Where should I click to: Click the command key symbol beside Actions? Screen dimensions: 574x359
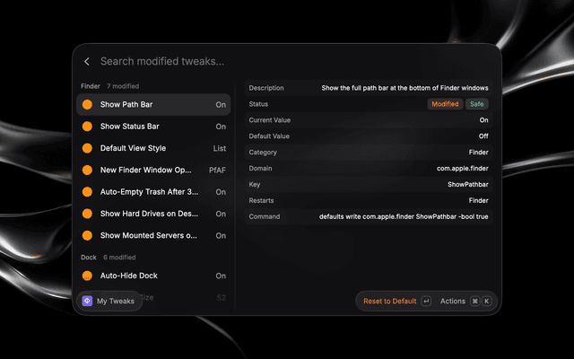point(475,302)
